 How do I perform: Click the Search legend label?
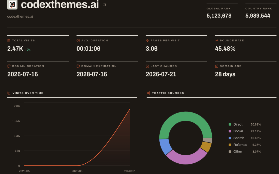239,138
